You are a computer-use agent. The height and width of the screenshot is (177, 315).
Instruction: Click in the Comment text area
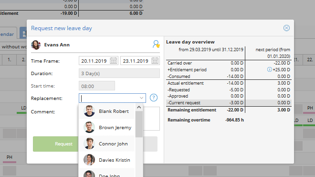point(151,119)
